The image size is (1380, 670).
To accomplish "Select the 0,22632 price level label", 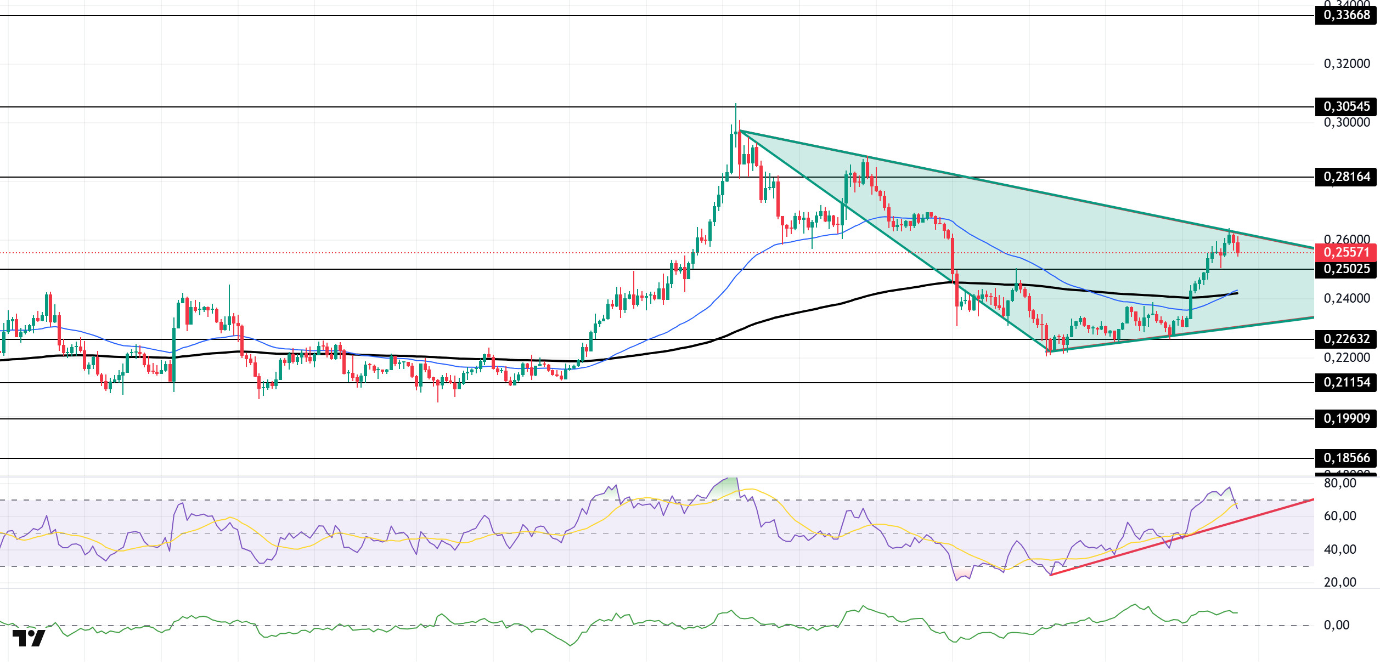I will [1346, 339].
